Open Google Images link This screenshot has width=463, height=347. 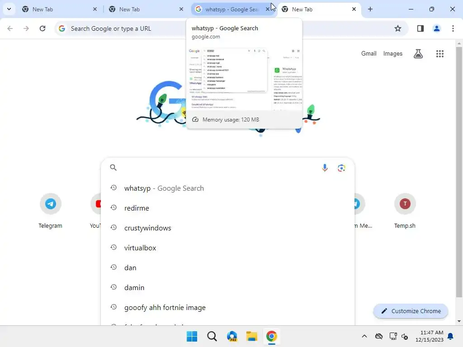[393, 54]
